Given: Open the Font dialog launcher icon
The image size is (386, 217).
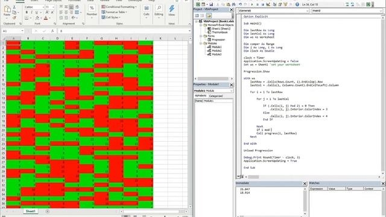Looking at the screenshot, I should [x=55, y=24].
